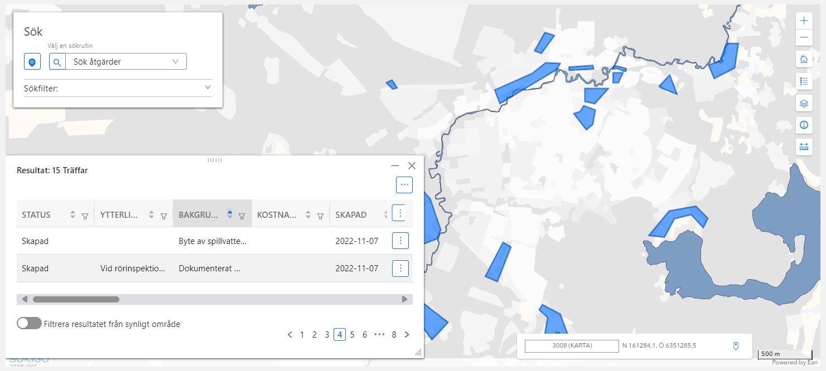Toggle Filtrera resultatet från synligt område

(x=29, y=324)
